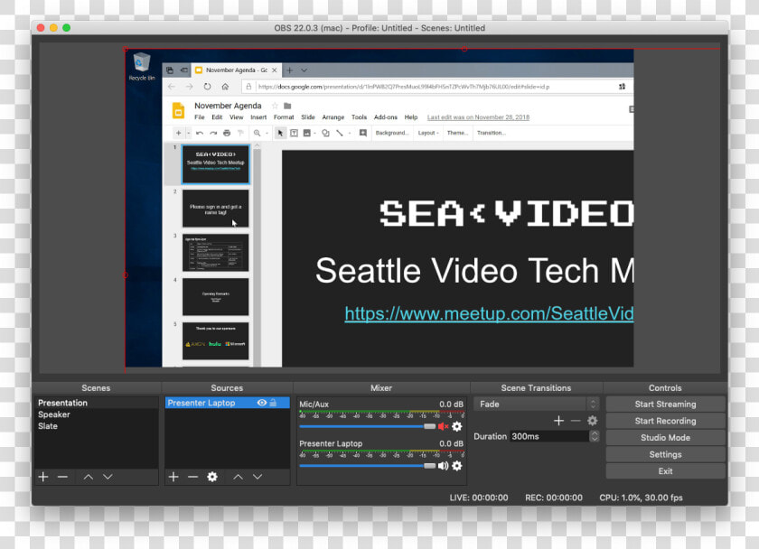Click Mic/Aux volume slider
This screenshot has width=759, height=549.
(368, 426)
